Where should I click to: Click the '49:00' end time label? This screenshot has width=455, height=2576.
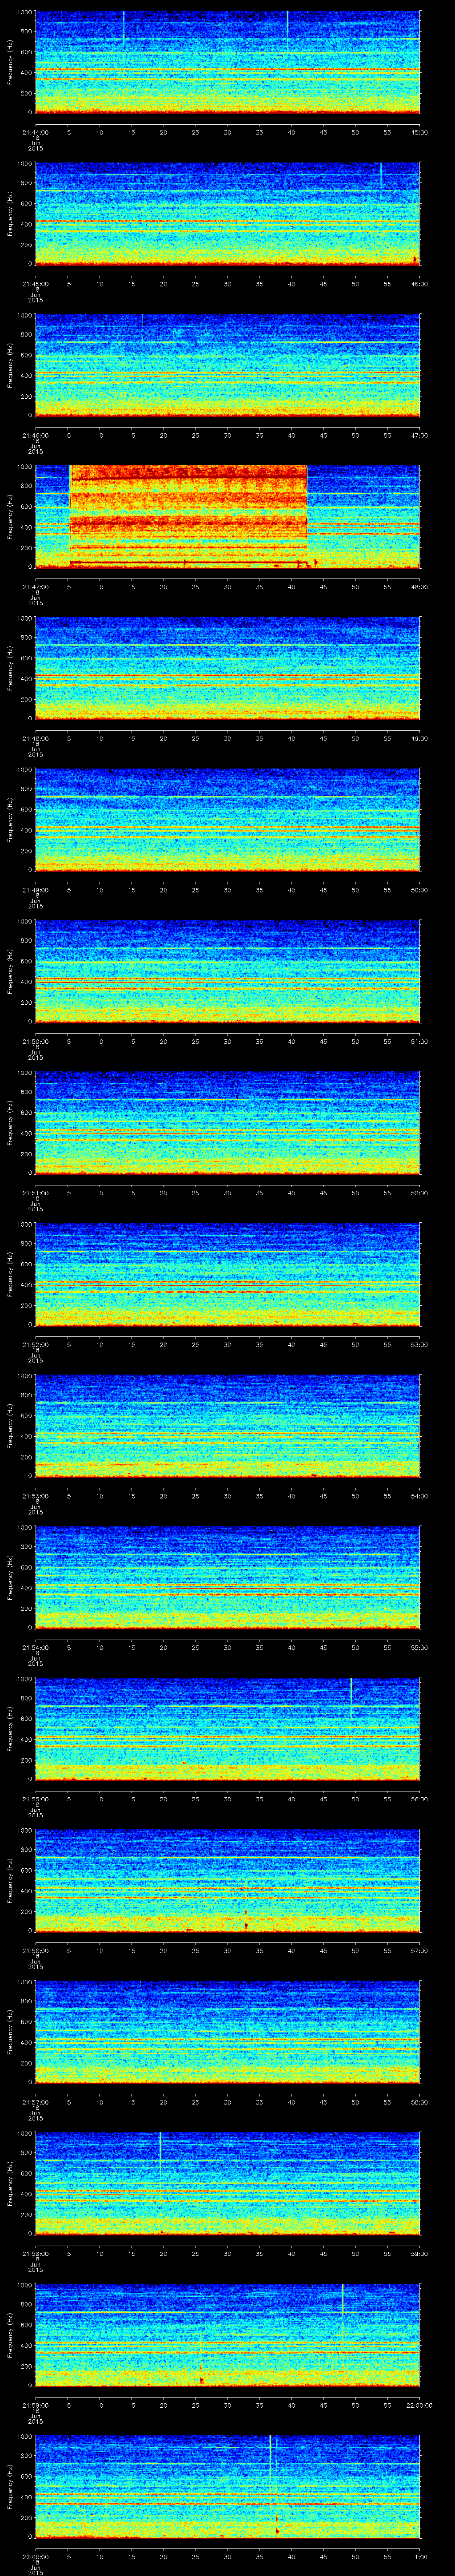tap(419, 738)
